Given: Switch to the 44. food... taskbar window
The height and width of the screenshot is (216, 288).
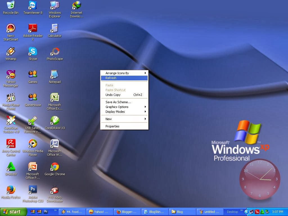Looking at the screenshot, I should point(72,212).
